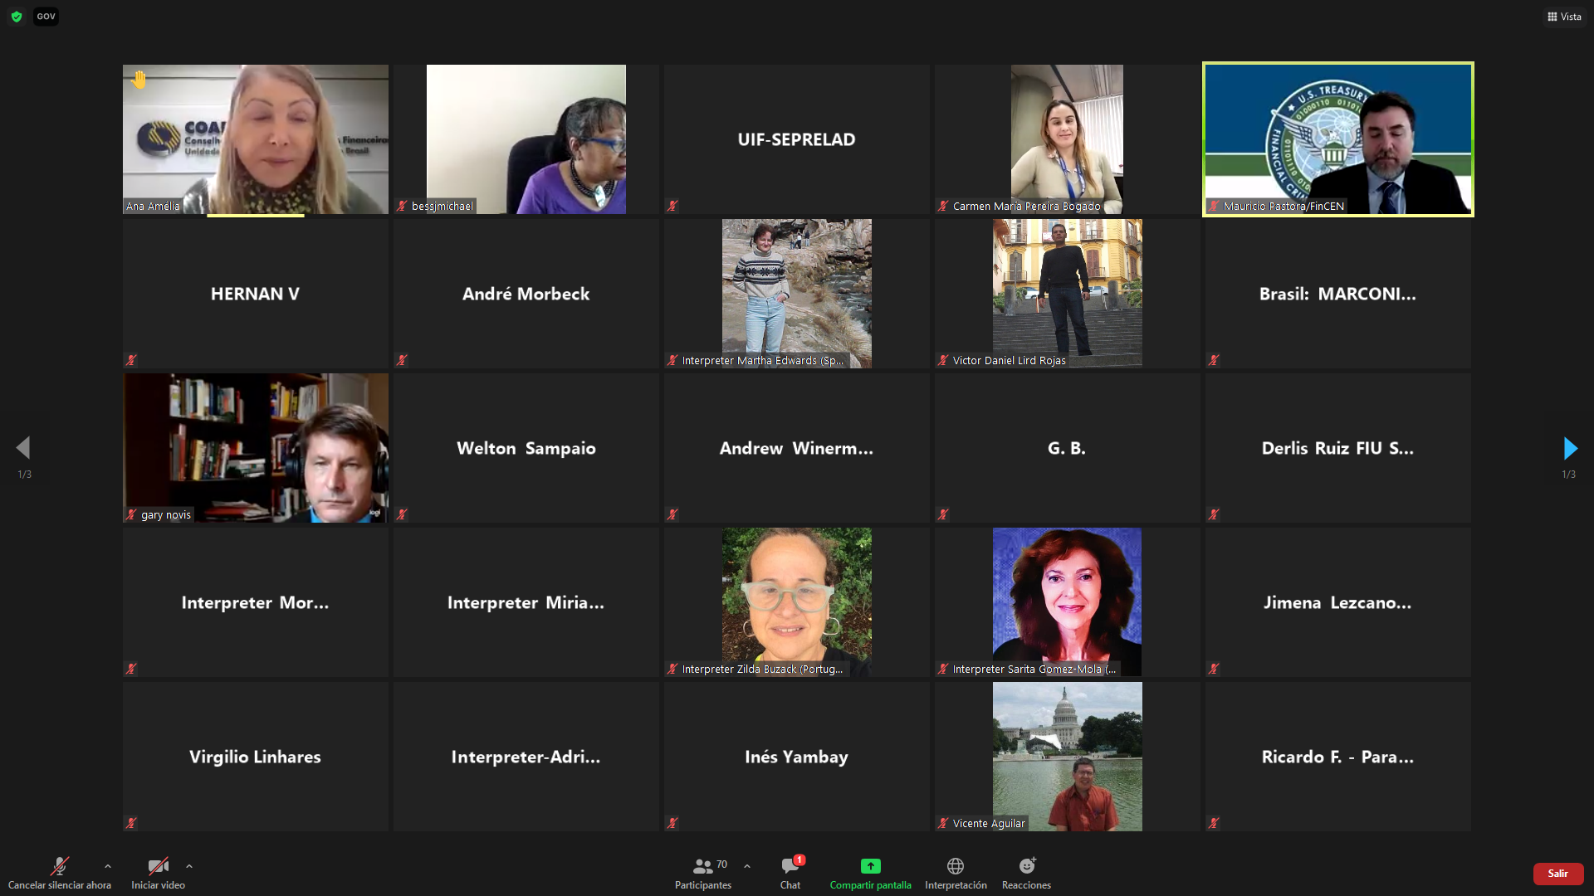Select the gary novis video tile
This screenshot has width=1594, height=896.
[x=256, y=448]
